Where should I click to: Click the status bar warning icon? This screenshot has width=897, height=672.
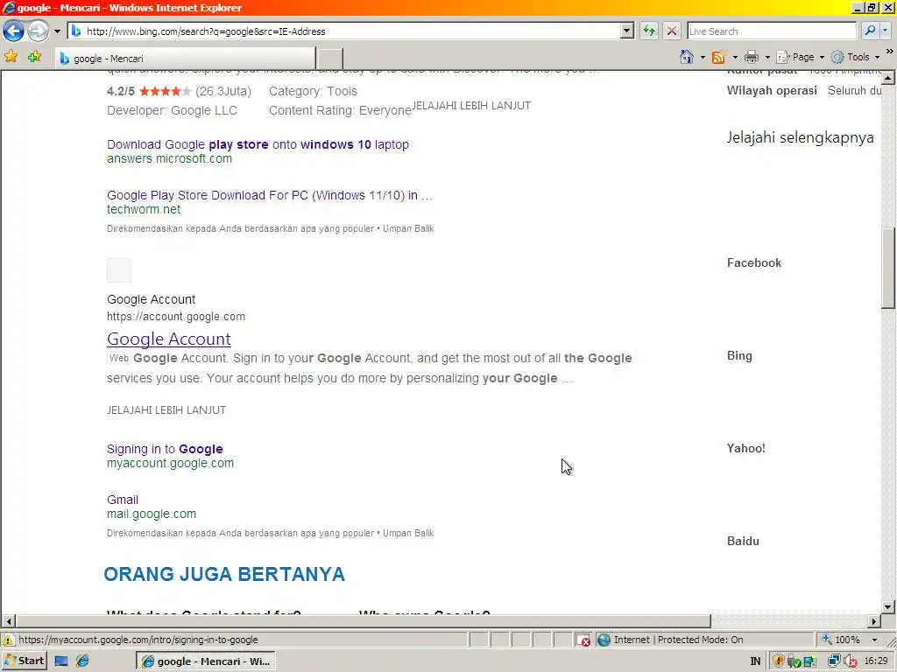click(x=9, y=640)
